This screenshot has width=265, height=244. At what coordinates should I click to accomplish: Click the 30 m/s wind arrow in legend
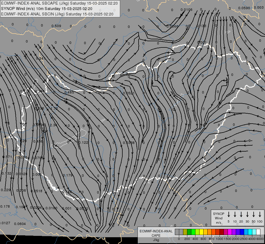[247, 214]
